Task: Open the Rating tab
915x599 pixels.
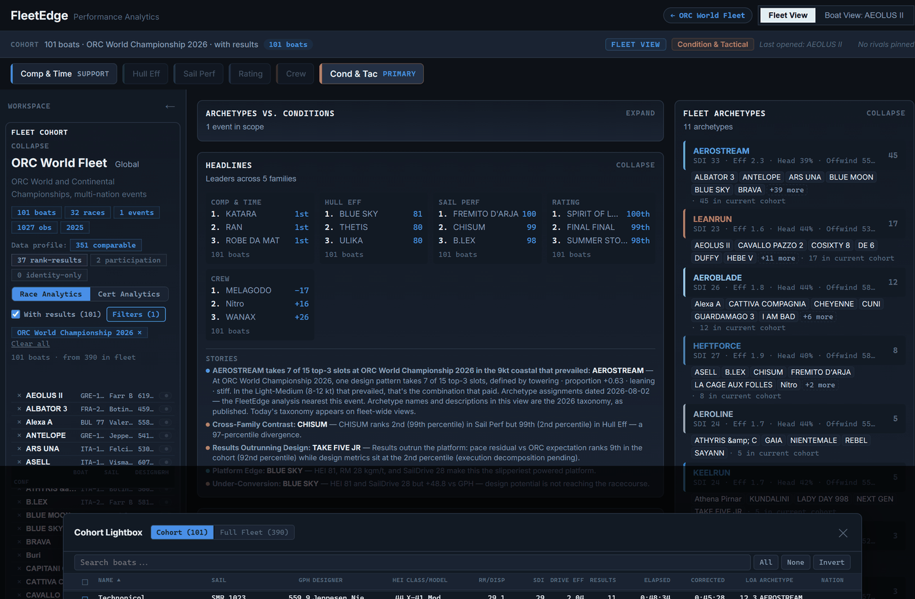Action: coord(250,74)
